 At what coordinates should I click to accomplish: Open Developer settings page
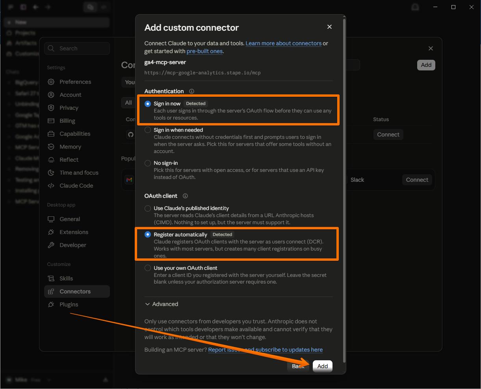(77, 245)
